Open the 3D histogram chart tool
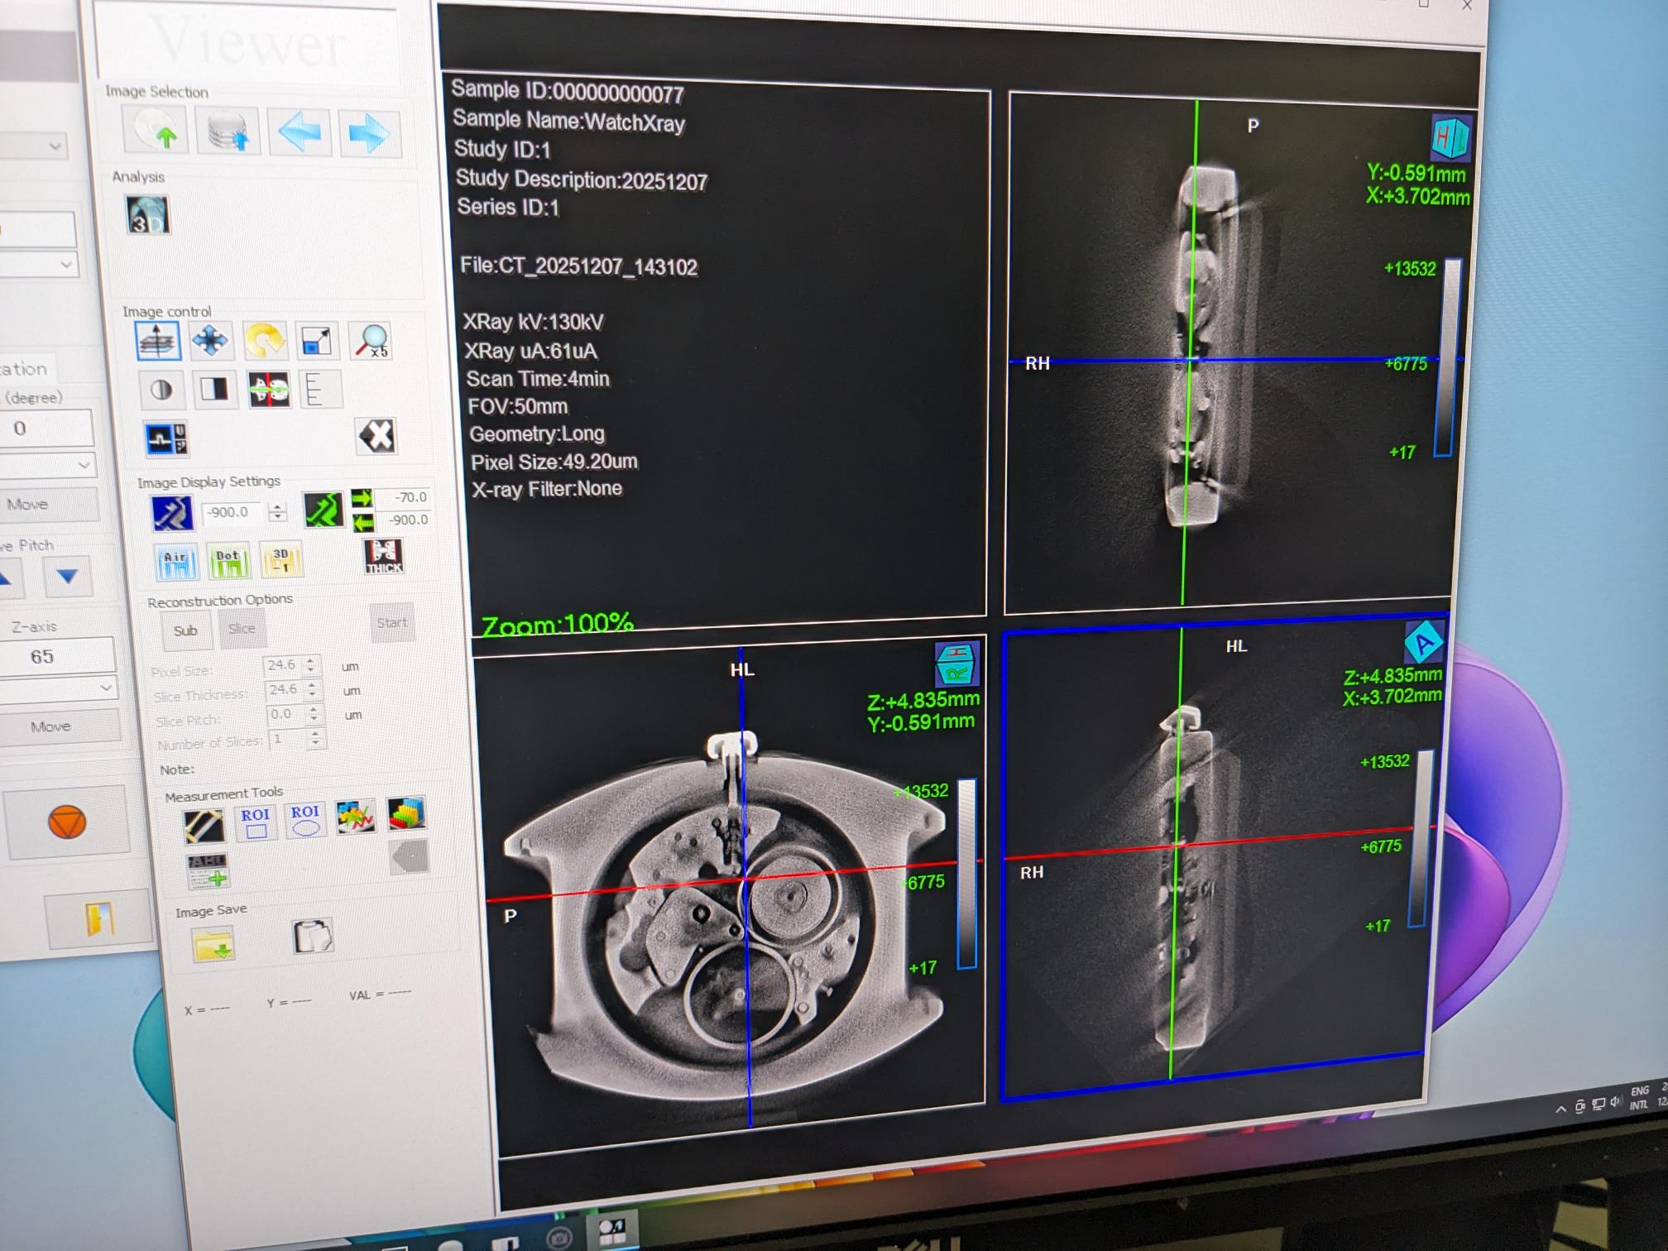This screenshot has width=1668, height=1251. [406, 813]
